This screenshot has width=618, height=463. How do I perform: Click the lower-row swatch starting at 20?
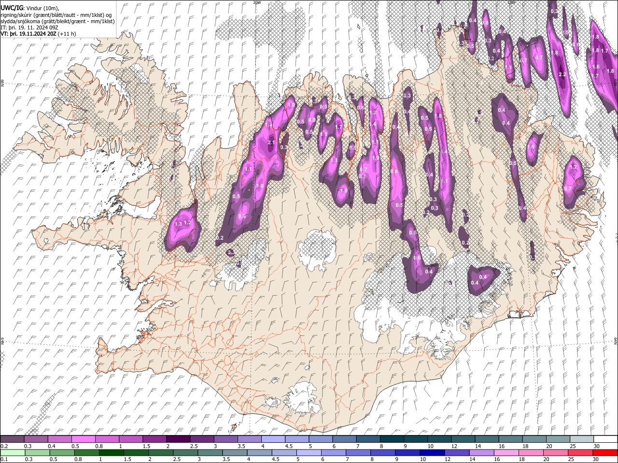[x=555, y=453]
